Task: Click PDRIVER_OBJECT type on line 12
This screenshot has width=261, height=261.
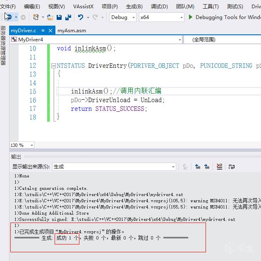Action: pos(154,66)
